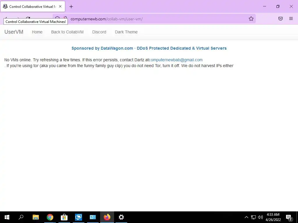Open Microsoft Store from the taskbar
This screenshot has width=298, height=223.
(64, 217)
